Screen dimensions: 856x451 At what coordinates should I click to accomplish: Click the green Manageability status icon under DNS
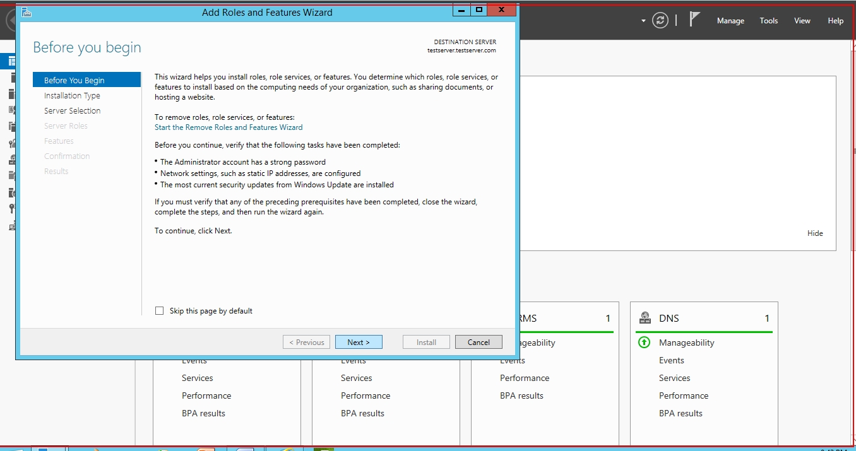coord(644,343)
